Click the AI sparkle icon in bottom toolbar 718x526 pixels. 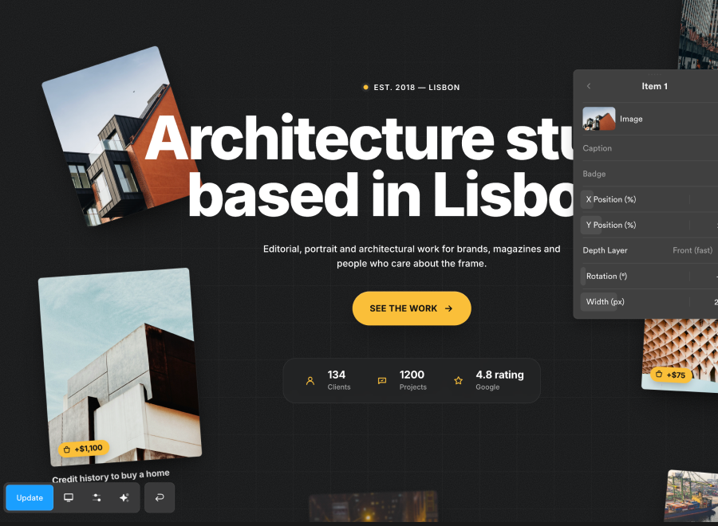(124, 497)
